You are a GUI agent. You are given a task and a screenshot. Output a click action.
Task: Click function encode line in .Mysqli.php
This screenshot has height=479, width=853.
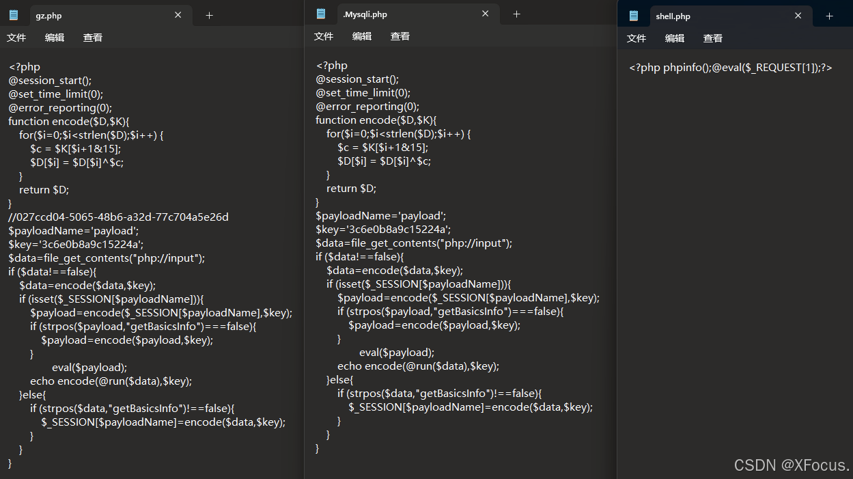point(376,120)
